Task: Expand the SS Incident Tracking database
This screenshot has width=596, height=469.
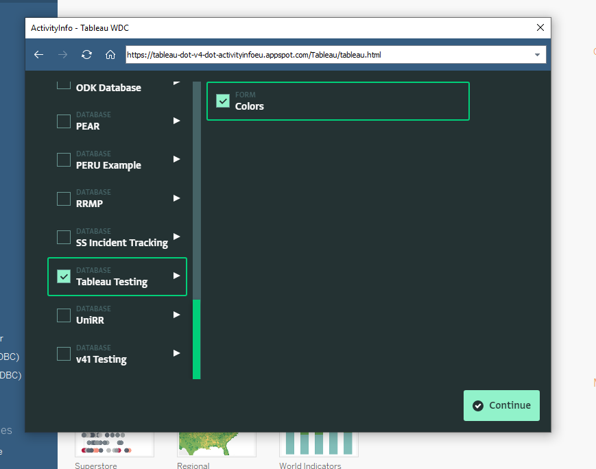Action: (x=176, y=237)
